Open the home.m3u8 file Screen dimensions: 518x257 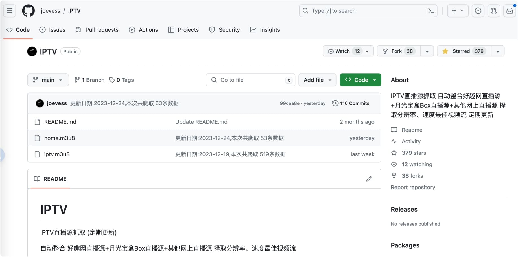click(59, 138)
